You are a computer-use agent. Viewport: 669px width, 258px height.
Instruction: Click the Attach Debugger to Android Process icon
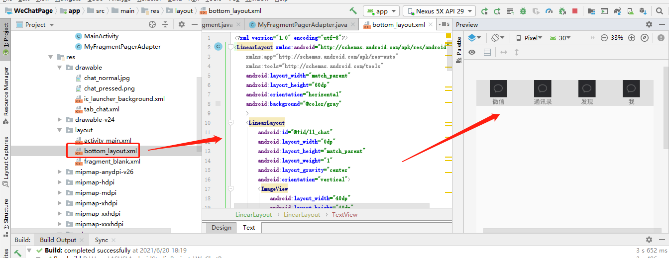click(562, 11)
